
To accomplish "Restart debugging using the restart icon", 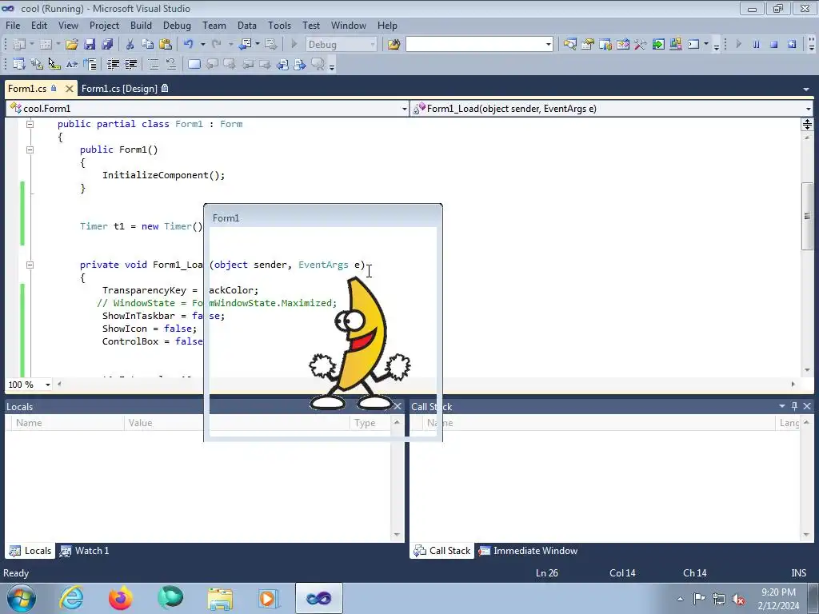I will (792, 45).
